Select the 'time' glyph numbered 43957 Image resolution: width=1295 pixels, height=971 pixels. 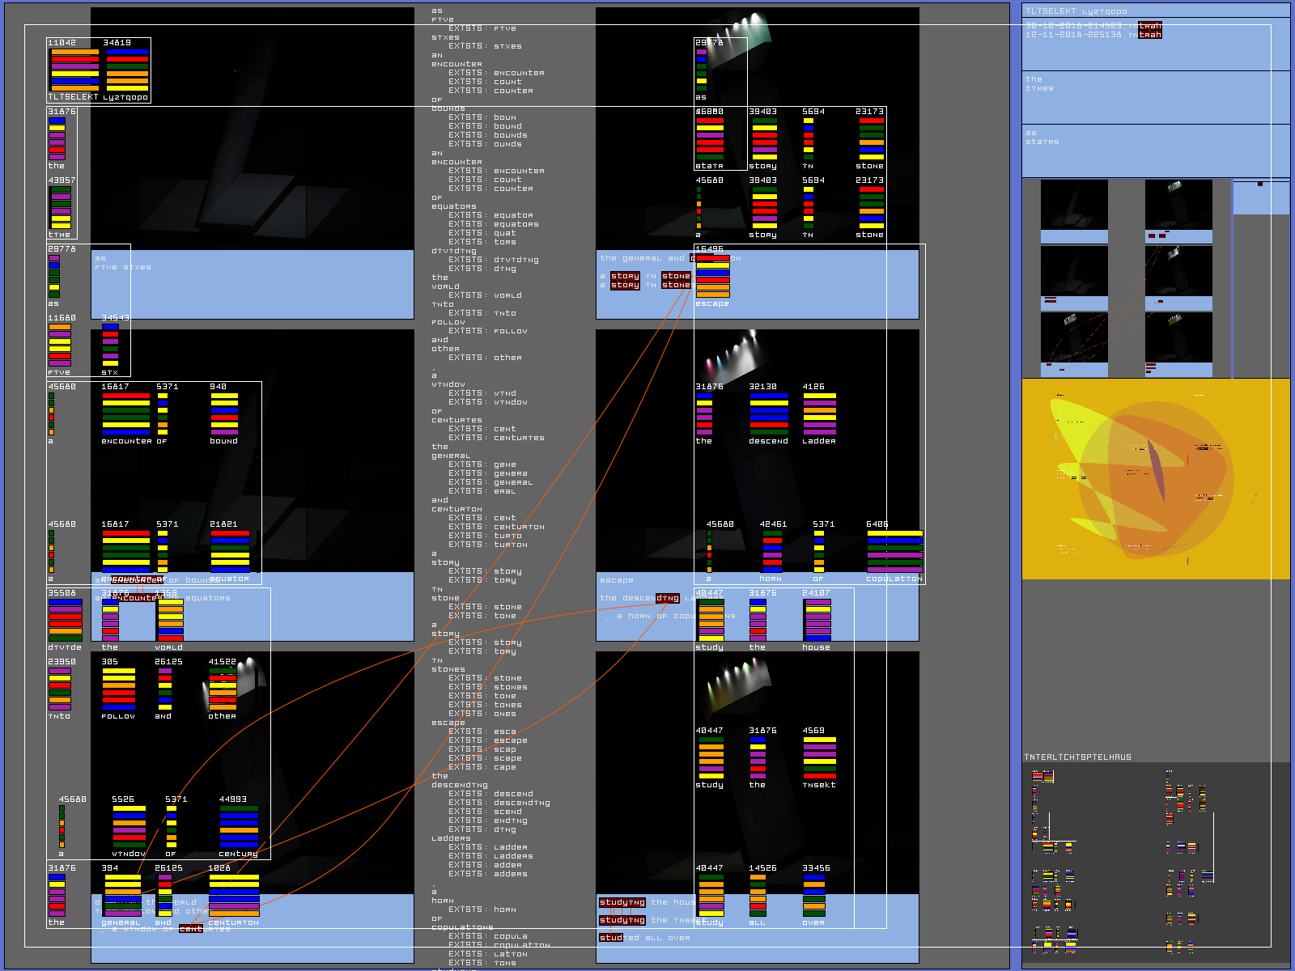[x=61, y=207]
